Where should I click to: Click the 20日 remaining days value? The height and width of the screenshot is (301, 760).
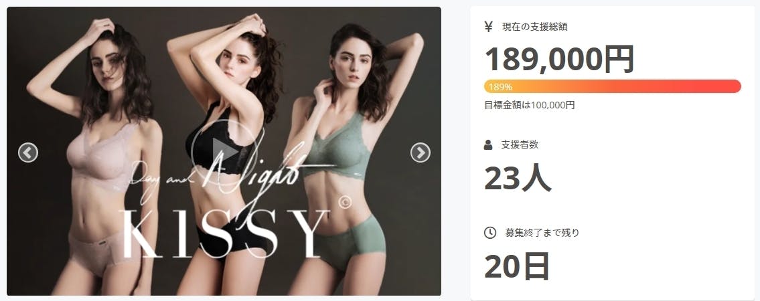517,267
